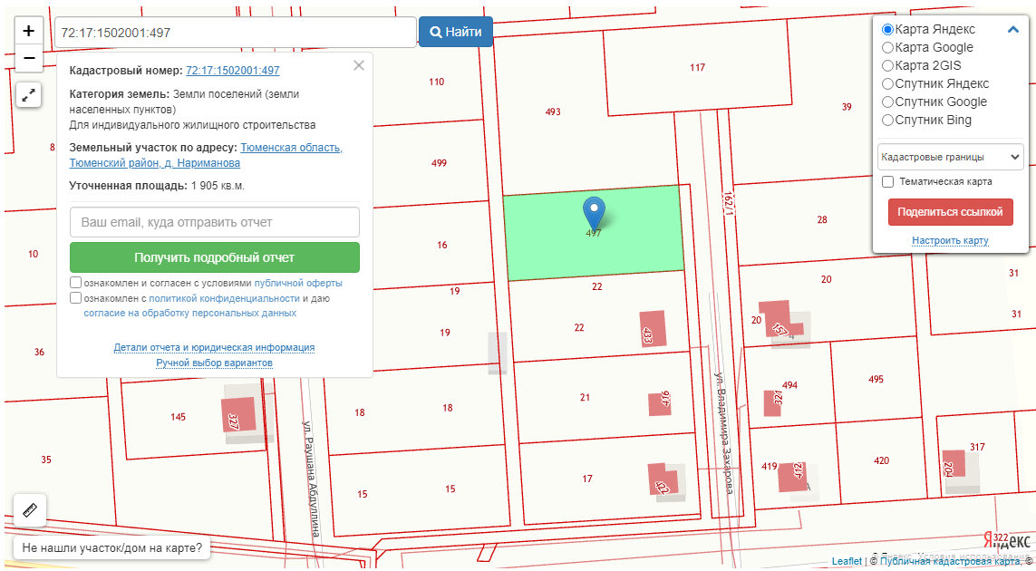Click building 416 on the map
This screenshot has height=571, width=1036.
(660, 402)
